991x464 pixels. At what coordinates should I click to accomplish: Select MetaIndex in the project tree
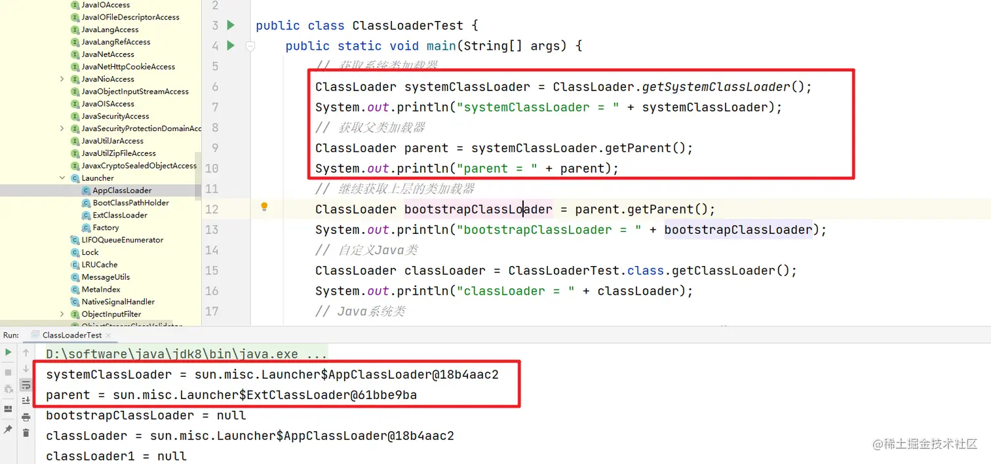100,290
